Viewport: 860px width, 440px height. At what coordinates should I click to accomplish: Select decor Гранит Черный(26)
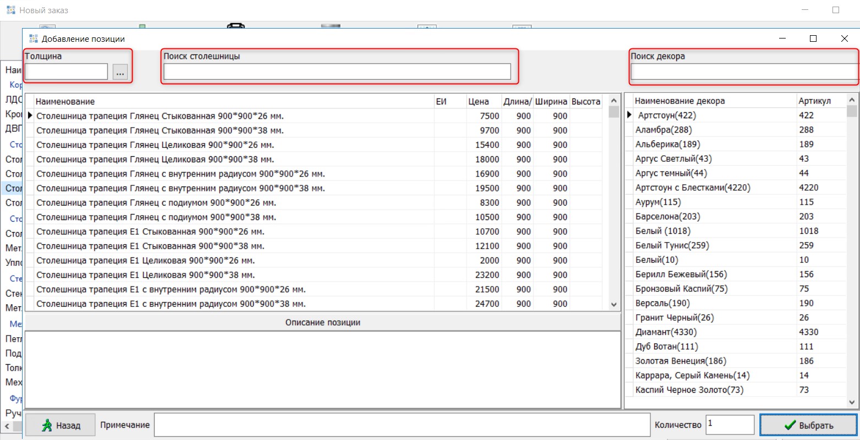click(674, 318)
